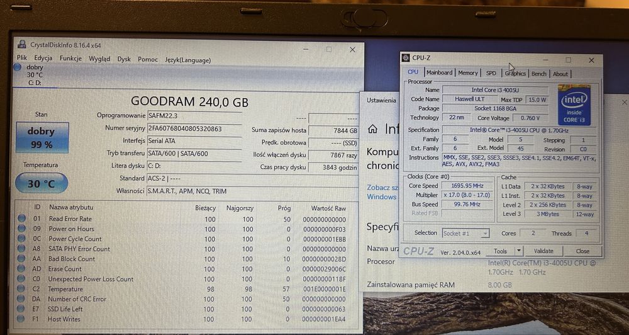
Task: Click status orb of Erase Count row
Action: click(21, 269)
